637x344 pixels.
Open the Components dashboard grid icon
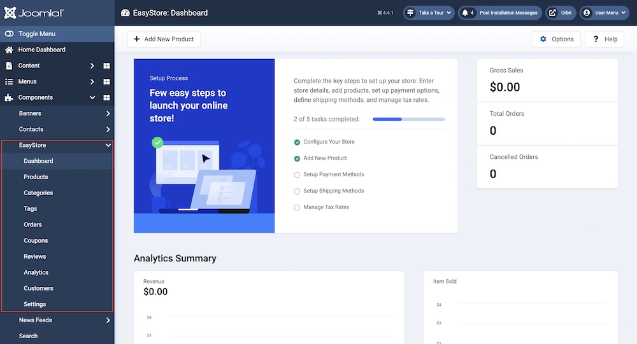(x=106, y=97)
